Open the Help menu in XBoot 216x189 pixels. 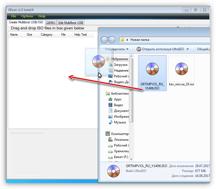pos(42,16)
